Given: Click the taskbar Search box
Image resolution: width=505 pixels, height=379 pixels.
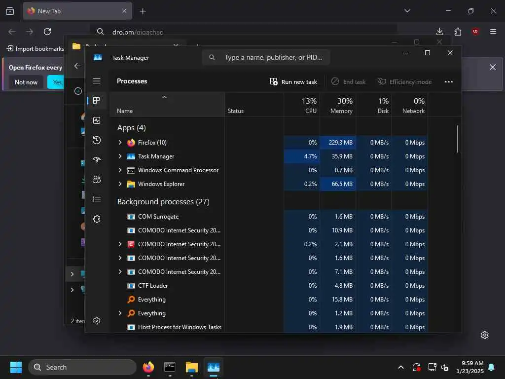Looking at the screenshot, I should coord(82,367).
